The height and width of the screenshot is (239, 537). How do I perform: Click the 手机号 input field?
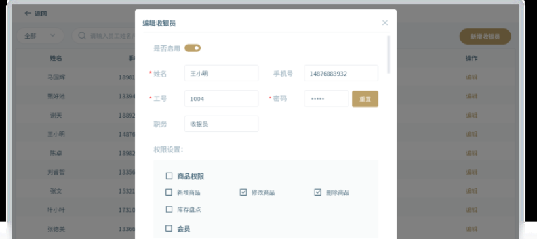click(x=341, y=73)
